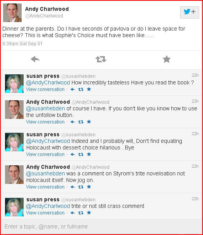Favorite the 'Holocaust with dessert choice' tweet
This screenshot has height=235, width=203.
click(x=89, y=154)
